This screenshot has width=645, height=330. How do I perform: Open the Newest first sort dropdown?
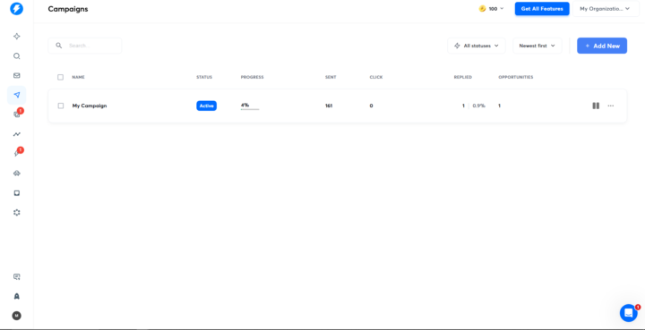point(537,46)
